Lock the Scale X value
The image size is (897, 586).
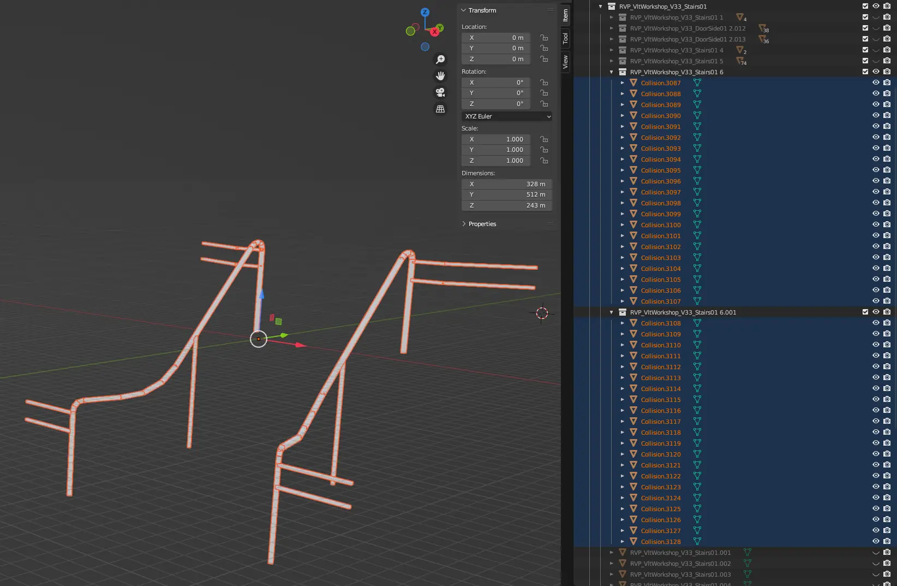pos(544,139)
